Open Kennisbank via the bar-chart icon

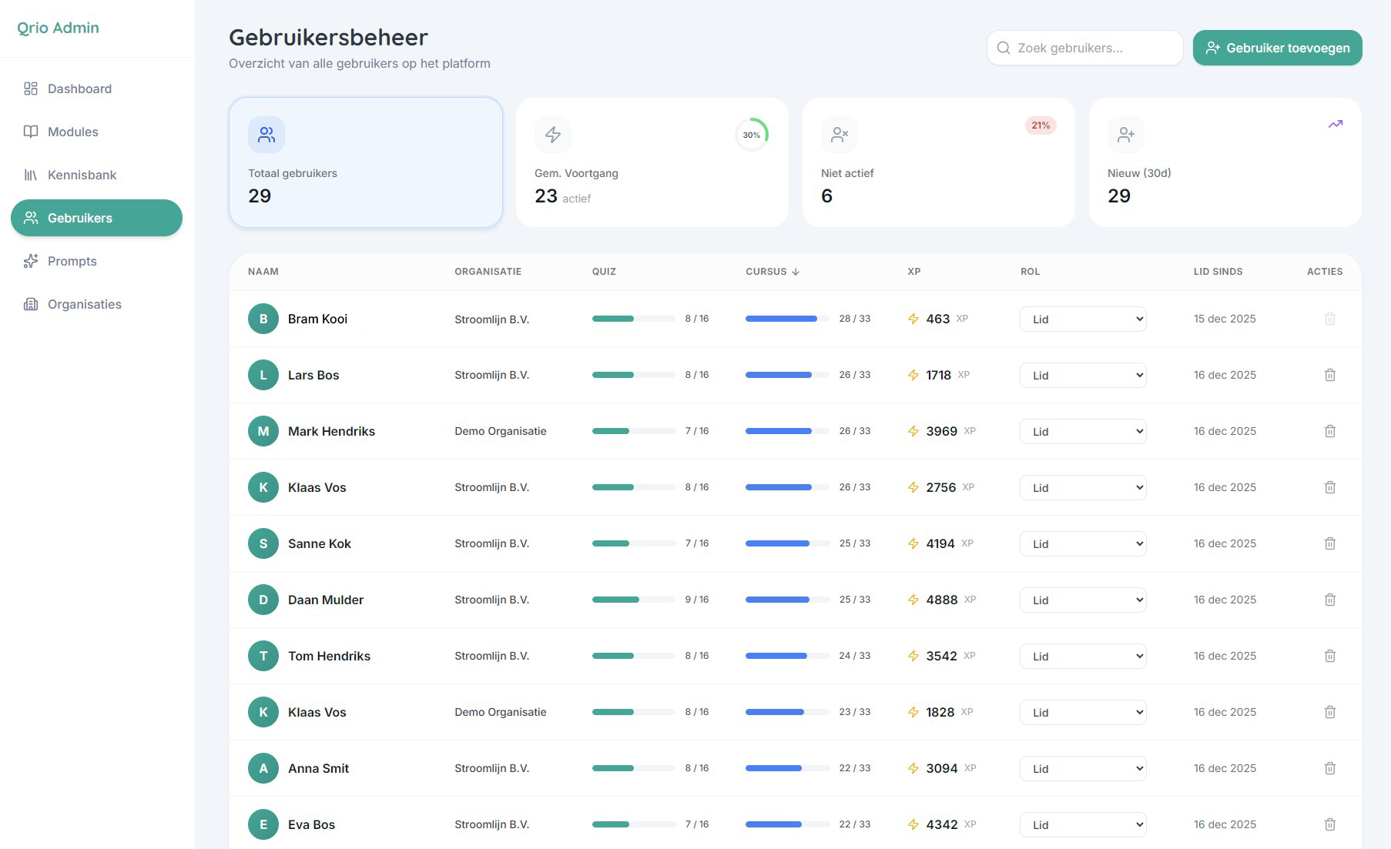[x=31, y=175]
